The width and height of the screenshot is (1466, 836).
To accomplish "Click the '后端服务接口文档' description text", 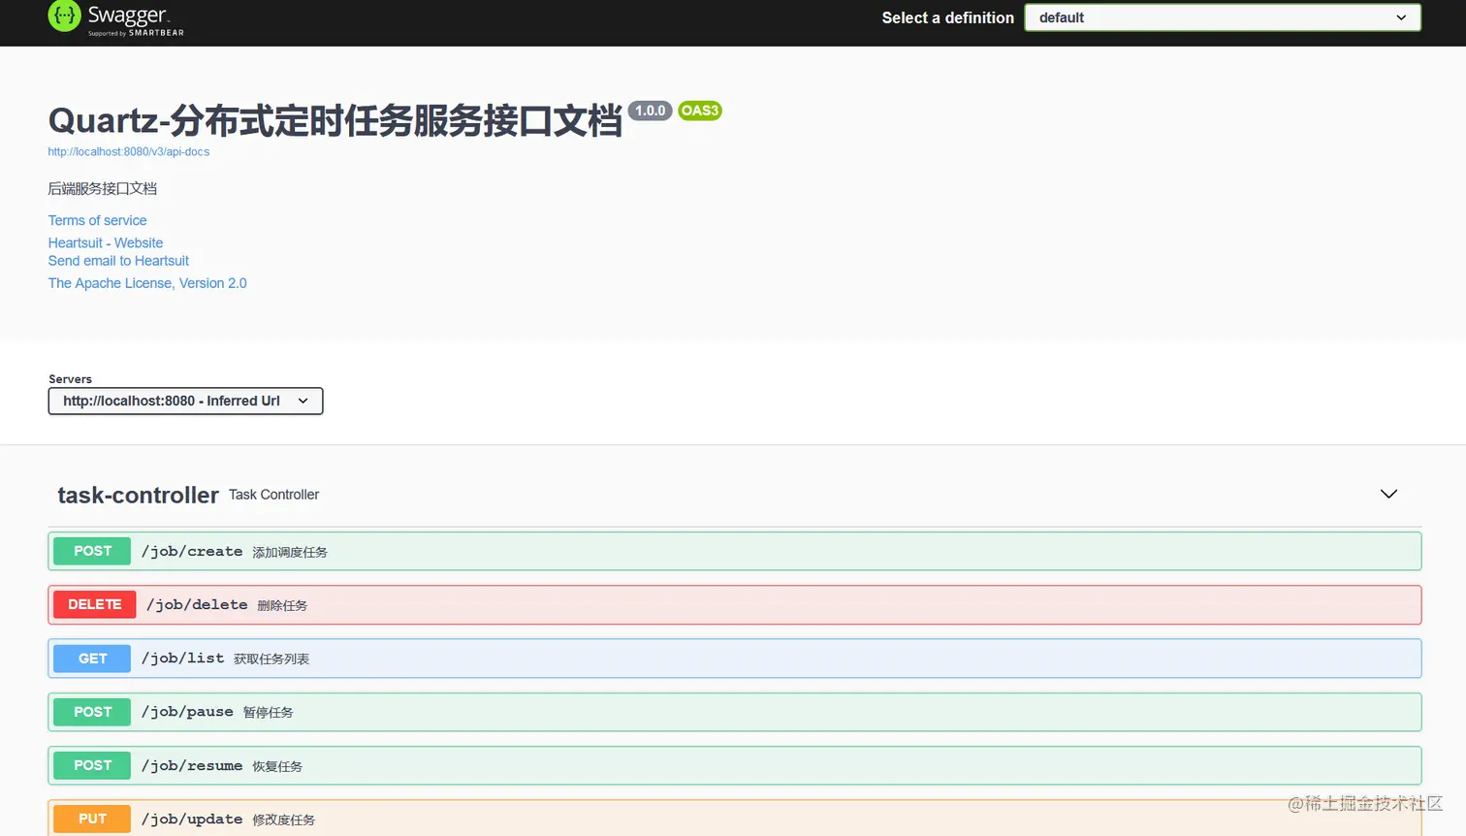I will [x=103, y=188].
